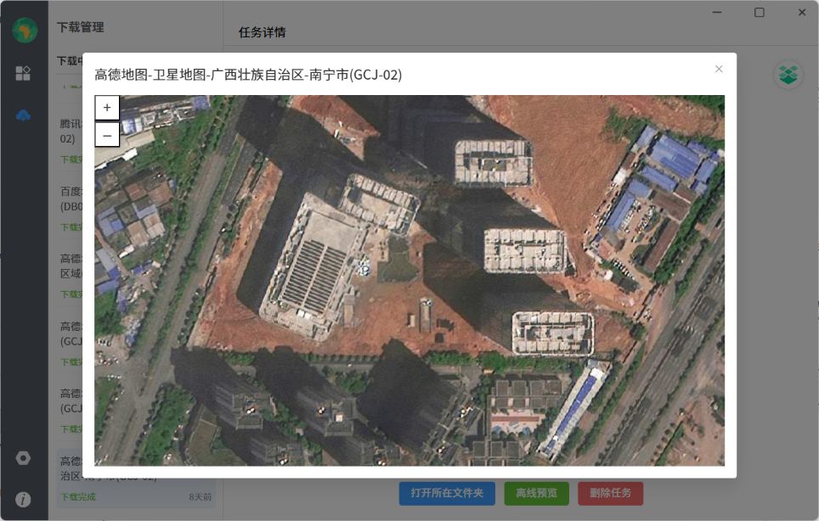
Task: Click the 任务详情 panel heading
Action: [x=263, y=32]
